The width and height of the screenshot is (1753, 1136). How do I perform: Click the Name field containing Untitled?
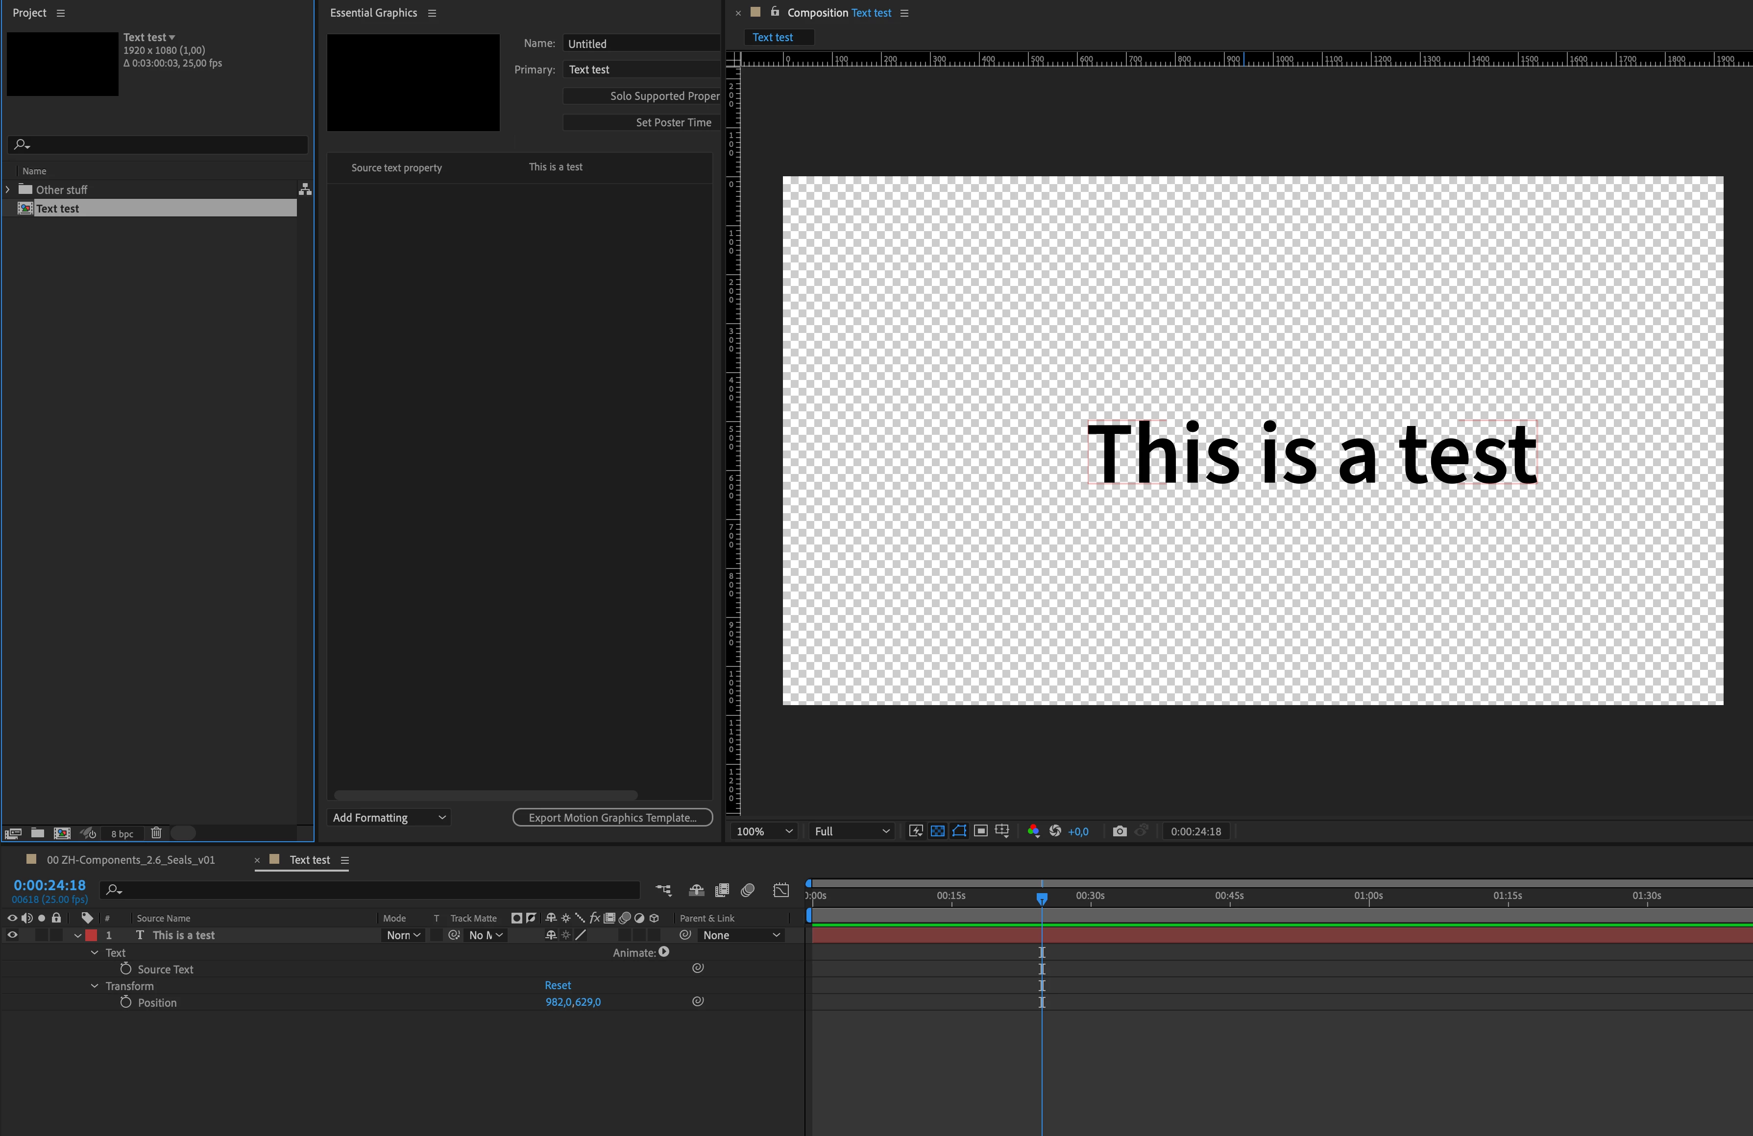coord(640,44)
